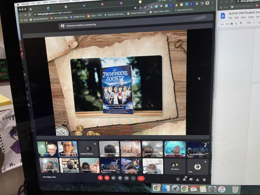Toggle Chrome side panel icon
Viewport: 260px width, 195px height.
[202, 3]
